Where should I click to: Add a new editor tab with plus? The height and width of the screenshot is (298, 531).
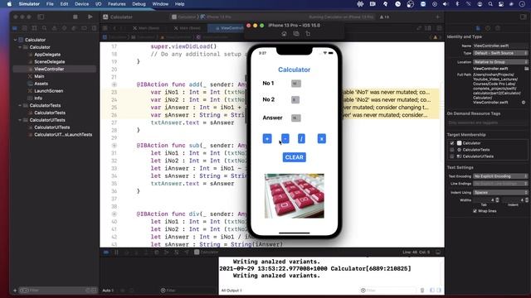[x=437, y=17]
